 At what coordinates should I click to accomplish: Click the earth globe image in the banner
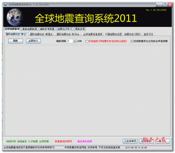pyautogui.click(x=15, y=17)
